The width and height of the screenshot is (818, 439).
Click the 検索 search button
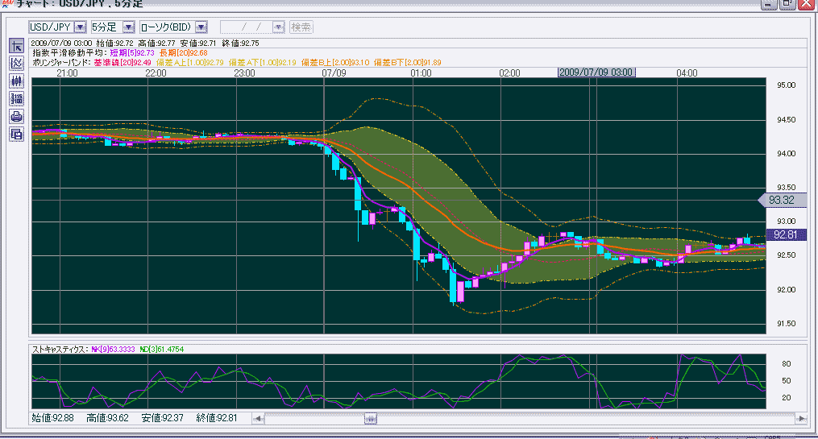point(301,27)
